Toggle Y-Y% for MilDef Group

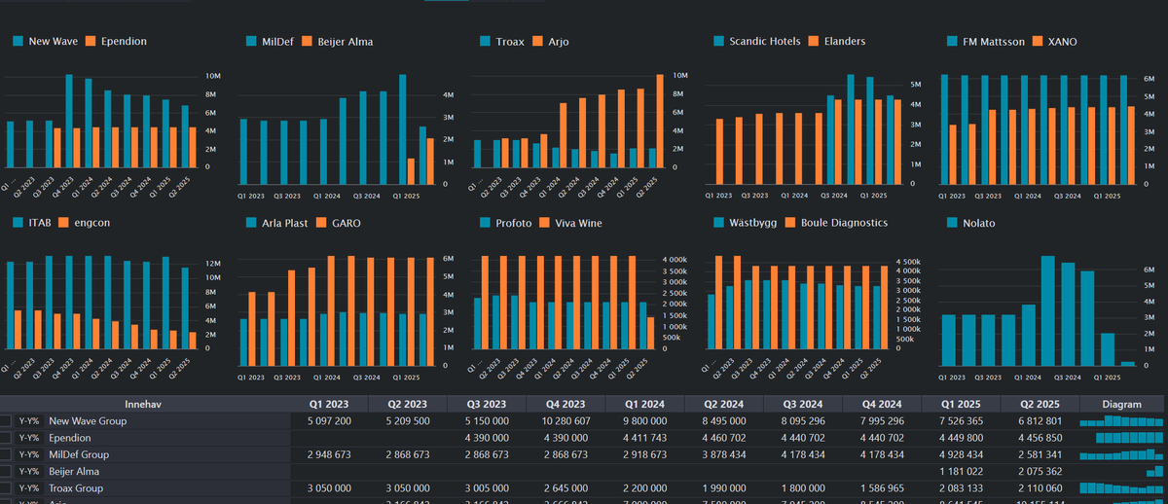click(29, 454)
